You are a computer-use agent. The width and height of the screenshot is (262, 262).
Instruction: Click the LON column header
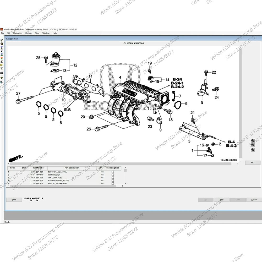24,168
